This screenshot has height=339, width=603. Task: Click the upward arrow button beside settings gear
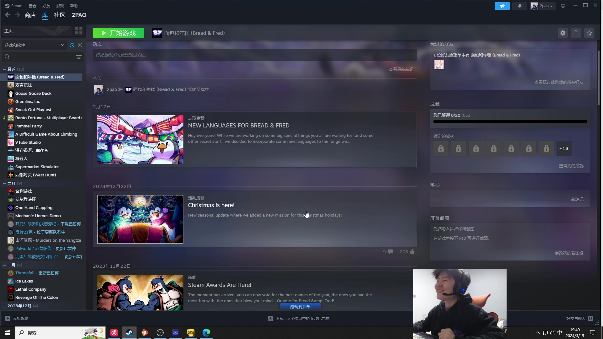click(x=576, y=33)
